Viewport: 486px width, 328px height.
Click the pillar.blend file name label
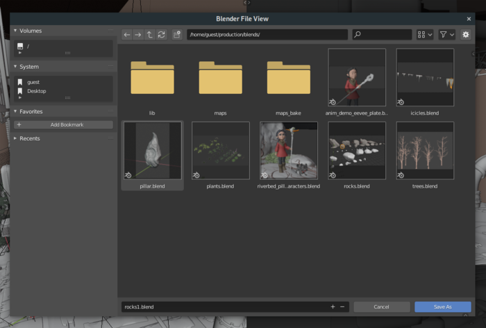[152, 186]
